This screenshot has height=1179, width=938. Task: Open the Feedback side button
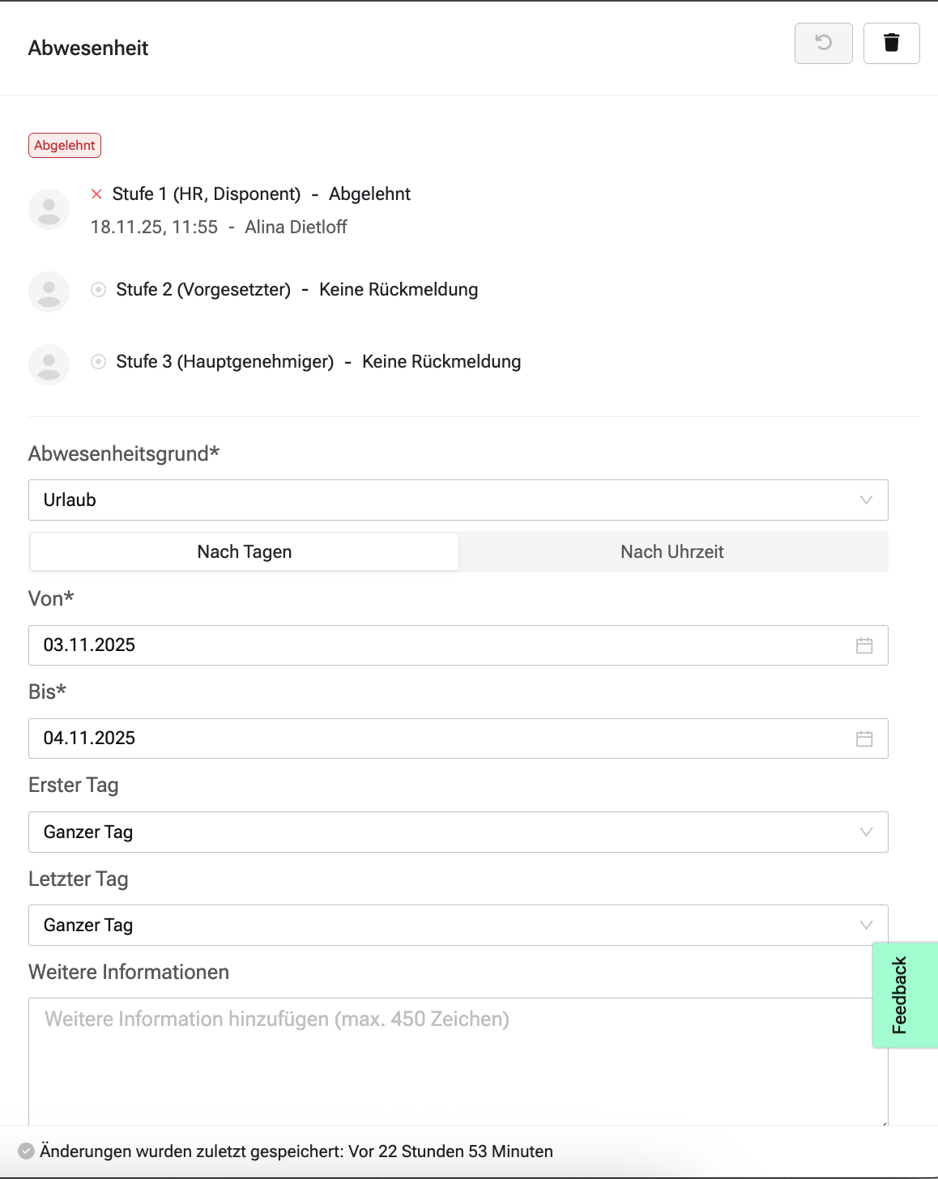(903, 995)
